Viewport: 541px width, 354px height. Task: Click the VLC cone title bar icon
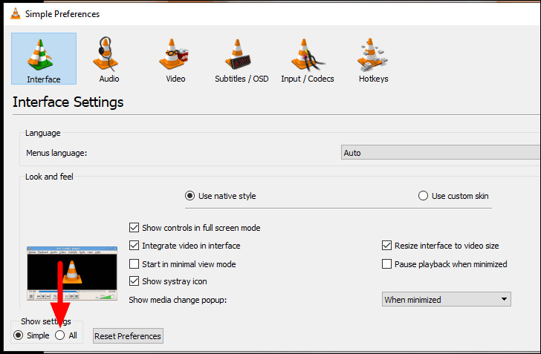tap(15, 14)
